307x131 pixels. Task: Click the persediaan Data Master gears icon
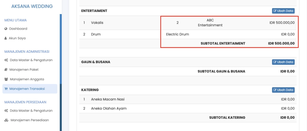click(6, 111)
